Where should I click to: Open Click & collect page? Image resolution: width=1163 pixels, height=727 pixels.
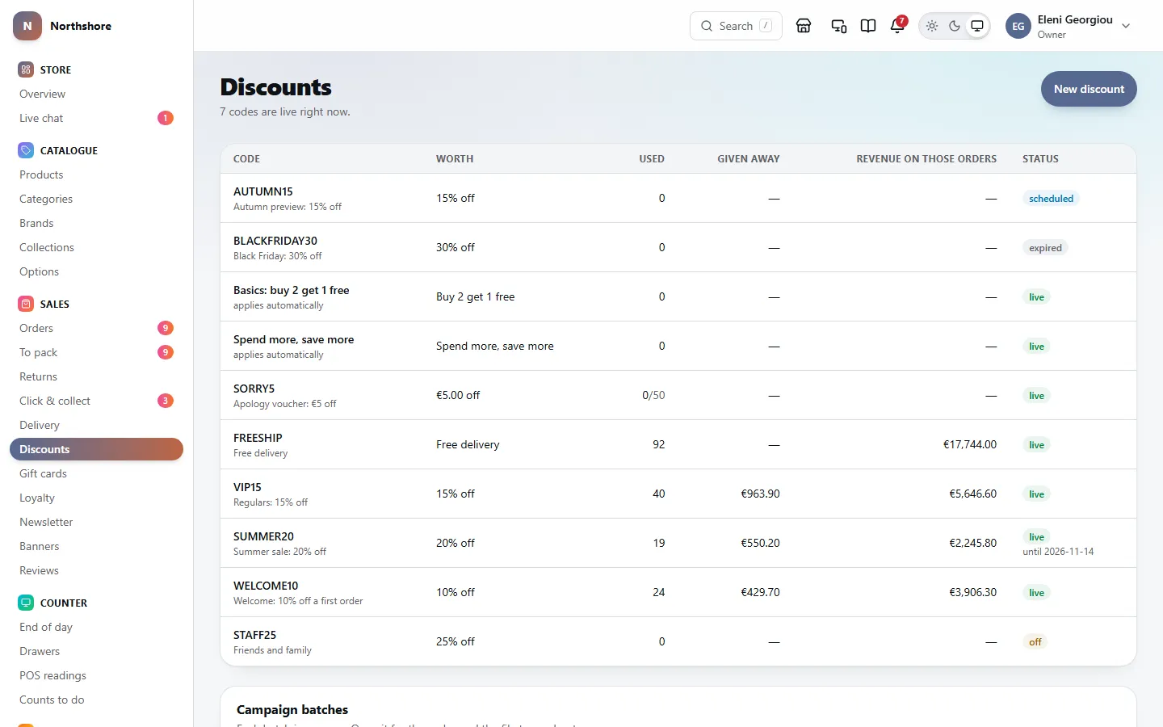coord(96,401)
